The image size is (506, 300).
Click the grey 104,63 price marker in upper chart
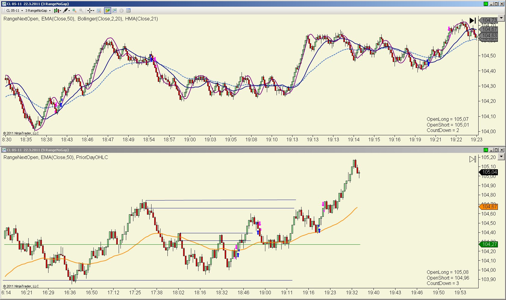click(488, 35)
